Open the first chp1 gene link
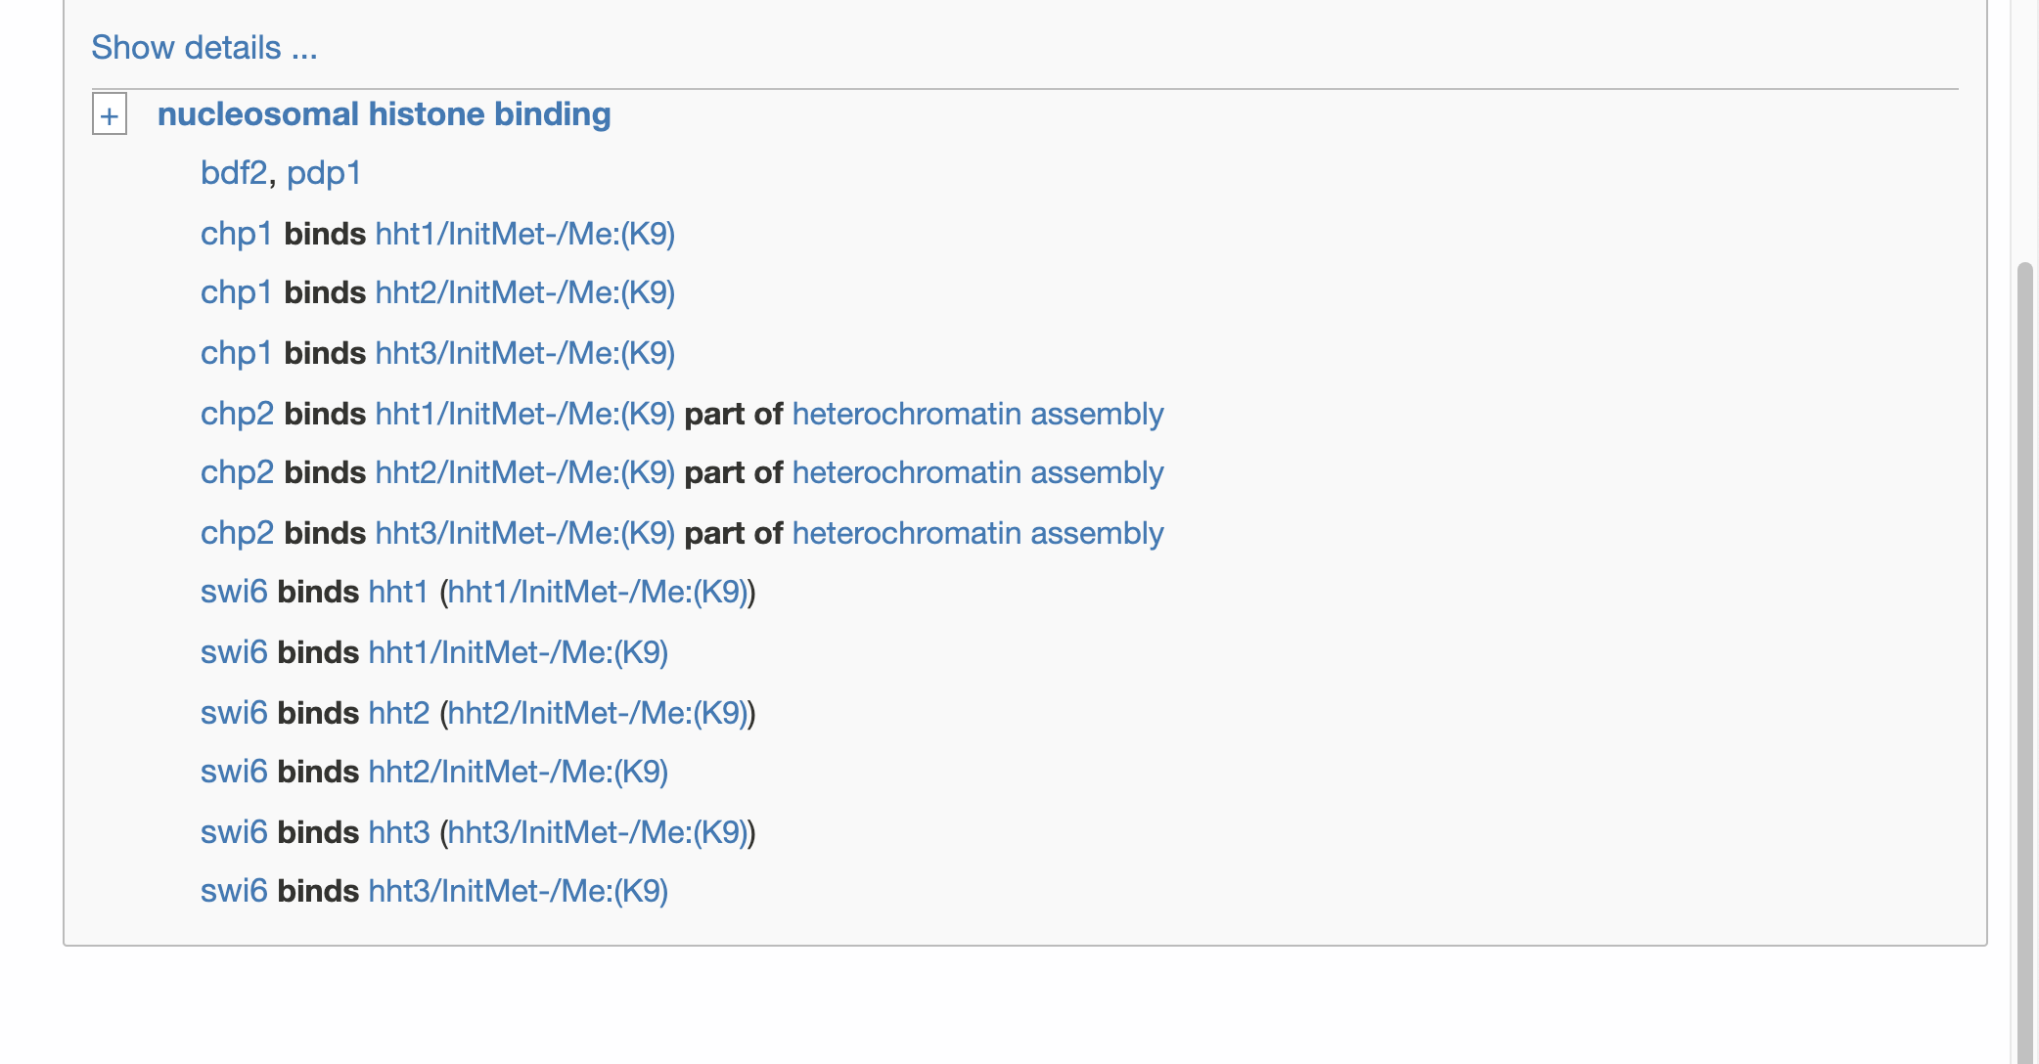 [235, 234]
